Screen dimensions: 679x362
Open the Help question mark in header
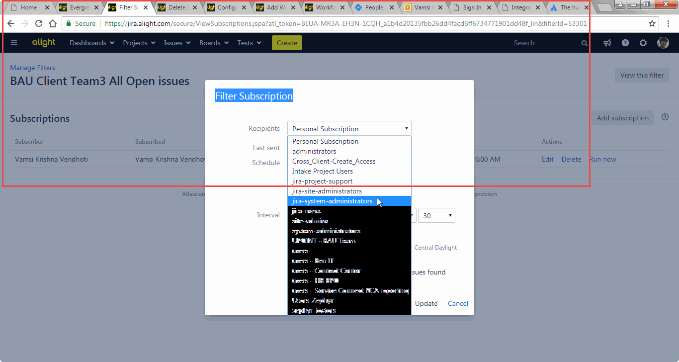pos(625,43)
